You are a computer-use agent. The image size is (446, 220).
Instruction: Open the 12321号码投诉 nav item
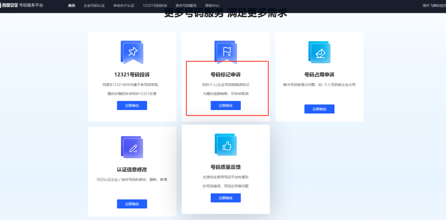coord(155,6)
